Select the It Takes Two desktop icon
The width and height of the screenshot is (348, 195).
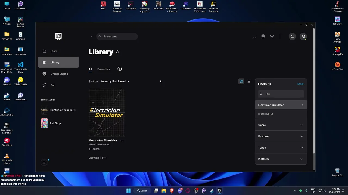337,66
